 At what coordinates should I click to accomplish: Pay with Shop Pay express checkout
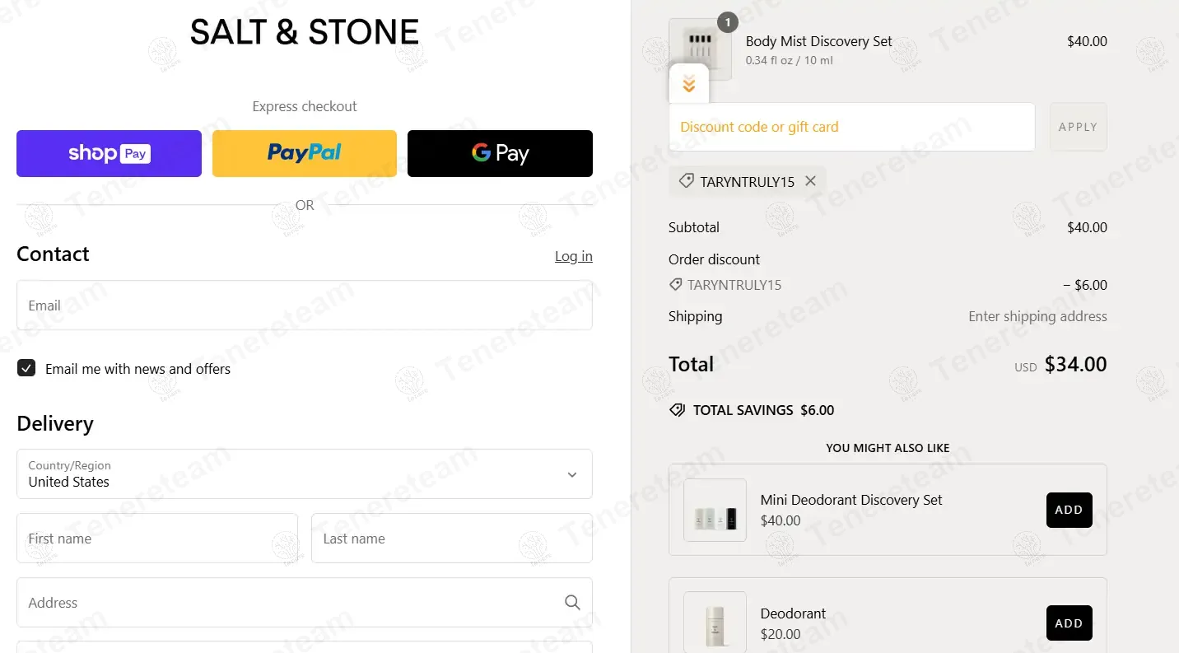(x=109, y=153)
